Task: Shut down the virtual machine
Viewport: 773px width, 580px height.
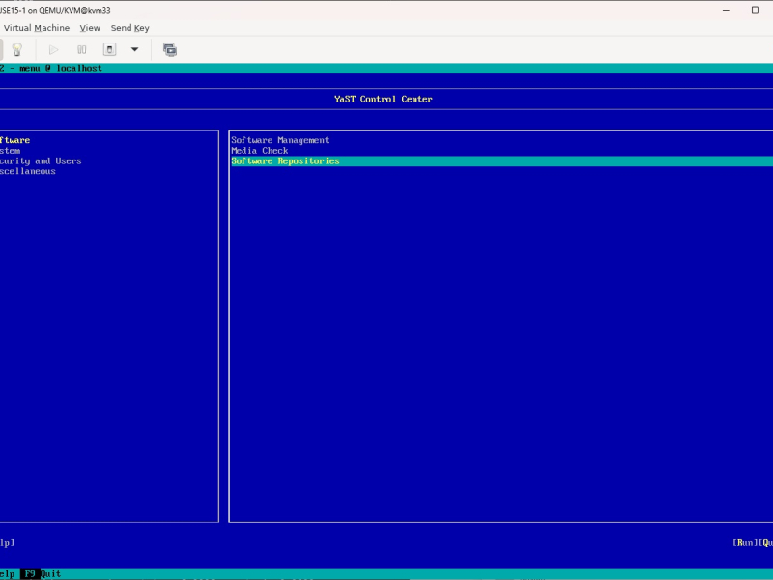Action: [109, 50]
